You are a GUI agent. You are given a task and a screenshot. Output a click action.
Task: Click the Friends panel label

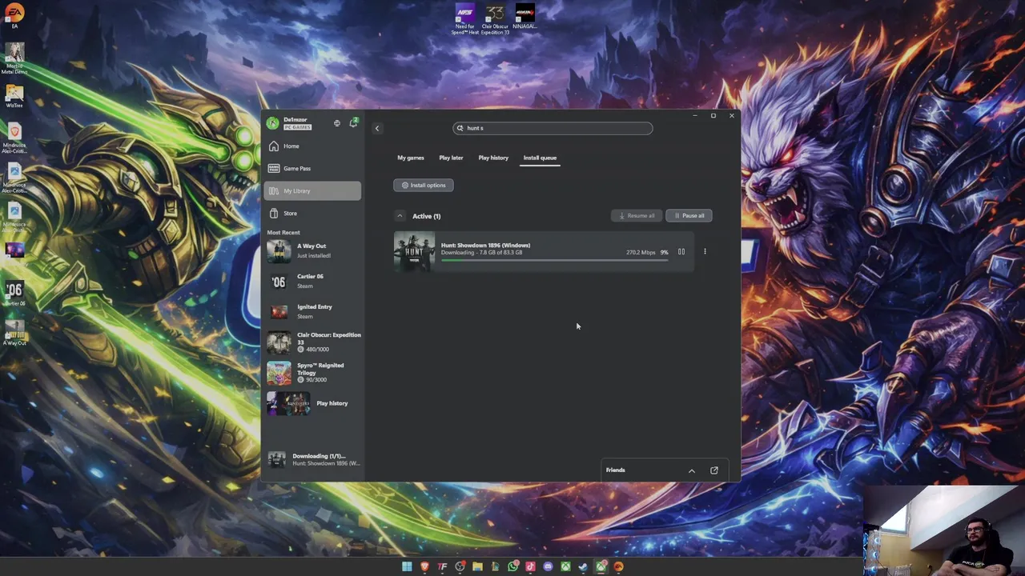[615, 470]
